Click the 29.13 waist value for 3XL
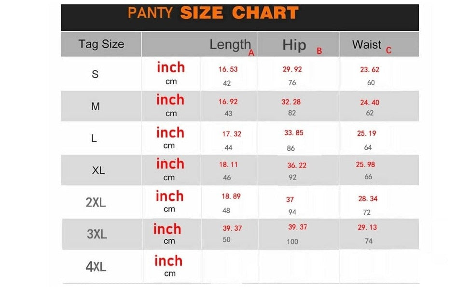The image size is (471, 287). pyautogui.click(x=367, y=227)
